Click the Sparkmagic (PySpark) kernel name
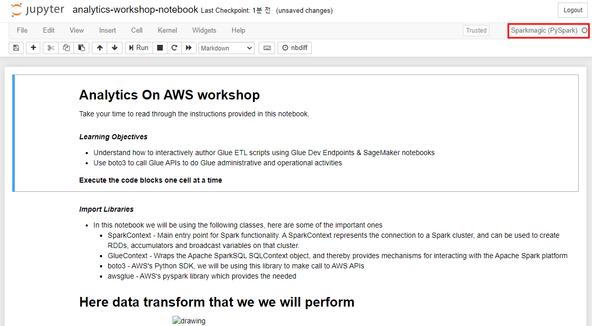The height and width of the screenshot is (326, 592). coord(544,31)
